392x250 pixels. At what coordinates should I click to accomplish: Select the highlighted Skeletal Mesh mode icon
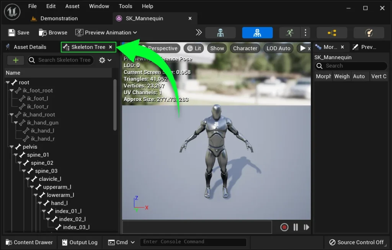click(257, 33)
